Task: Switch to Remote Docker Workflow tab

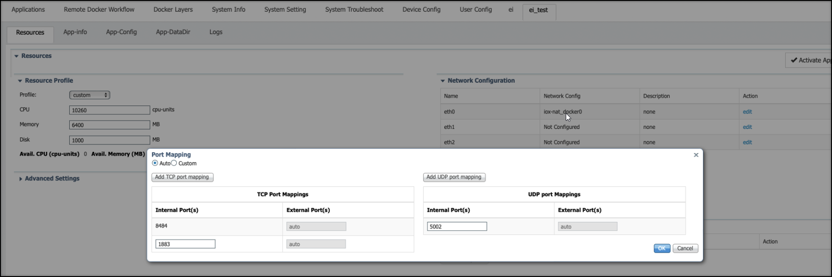Action: click(x=99, y=9)
